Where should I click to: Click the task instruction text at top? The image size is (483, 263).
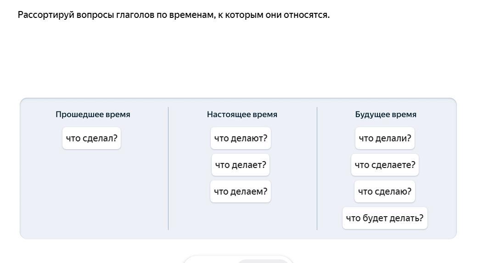(174, 15)
